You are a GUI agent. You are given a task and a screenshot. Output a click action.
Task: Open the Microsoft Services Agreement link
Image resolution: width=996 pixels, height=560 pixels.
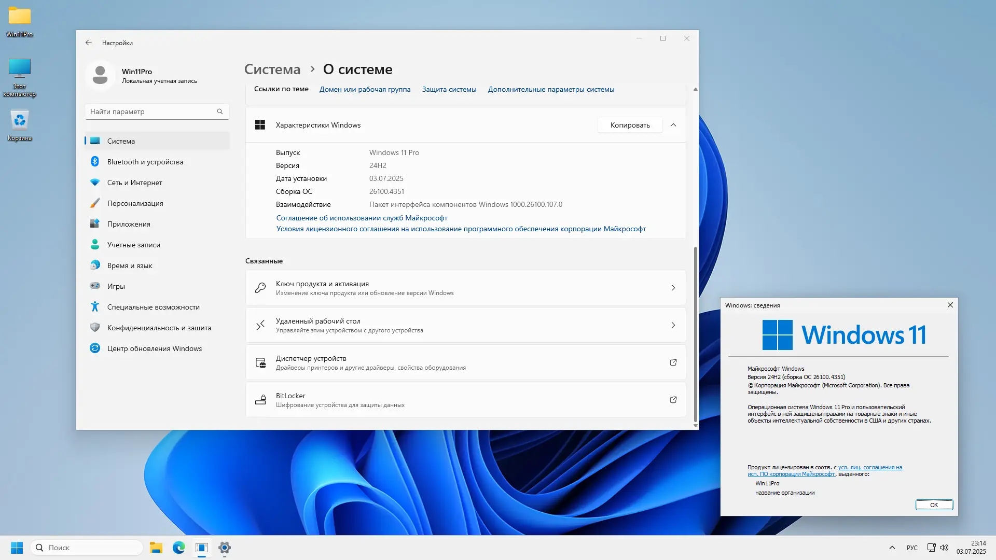tap(362, 218)
